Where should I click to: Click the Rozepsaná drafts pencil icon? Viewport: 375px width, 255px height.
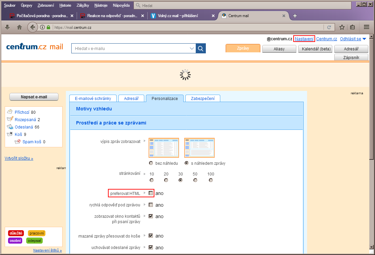click(x=10, y=119)
